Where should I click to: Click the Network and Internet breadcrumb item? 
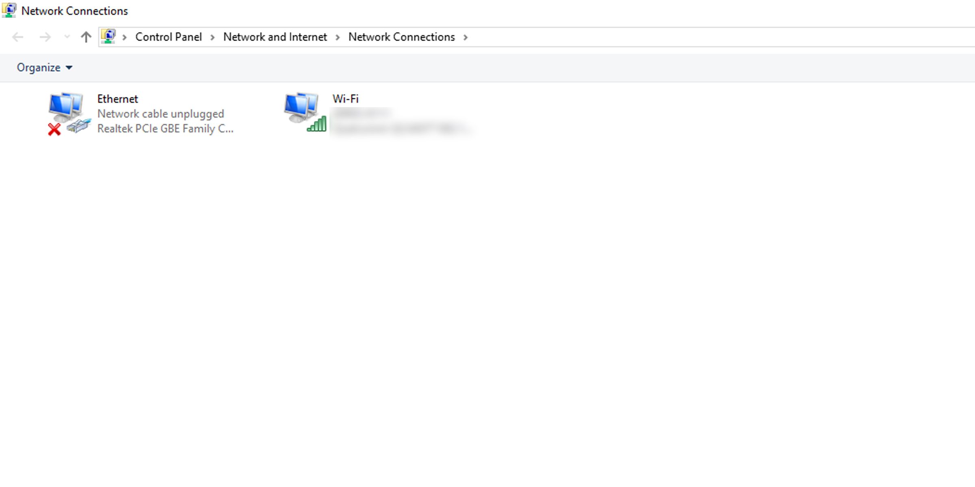point(275,37)
